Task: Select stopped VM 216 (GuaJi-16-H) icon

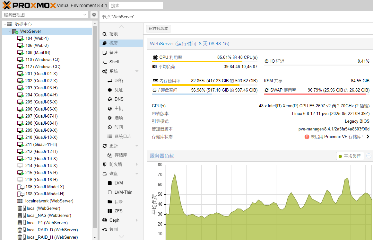Action: pos(20,180)
